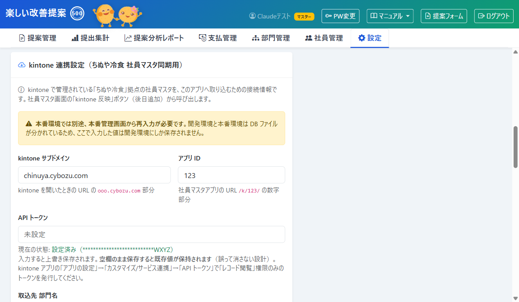519x302 pixels.
Task: Open the 提案フォーム button
Action: pos(444,16)
